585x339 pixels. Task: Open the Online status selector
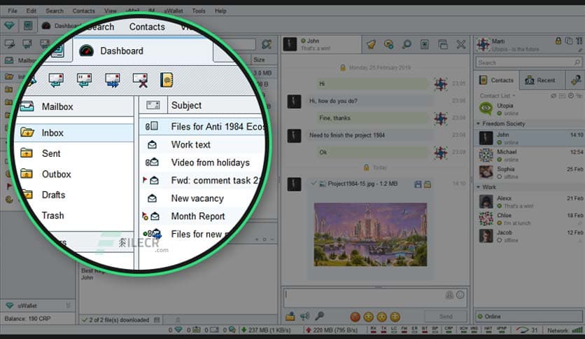(528, 317)
